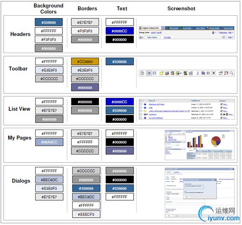Sort by the Name column header
The height and width of the screenshot is (225, 242).
point(152,101)
